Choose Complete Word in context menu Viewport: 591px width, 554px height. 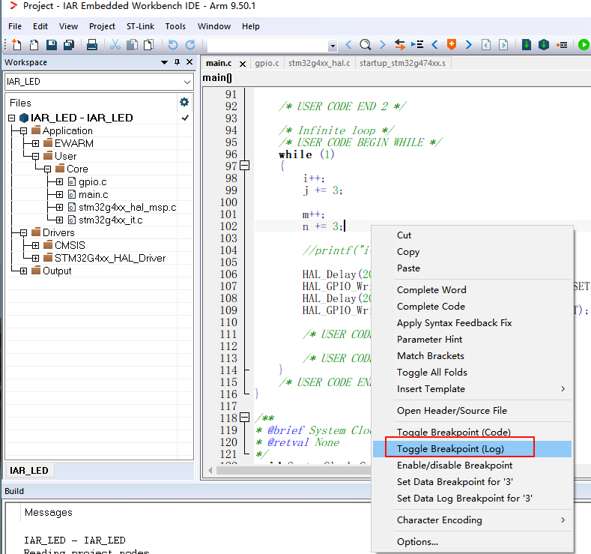point(472,289)
